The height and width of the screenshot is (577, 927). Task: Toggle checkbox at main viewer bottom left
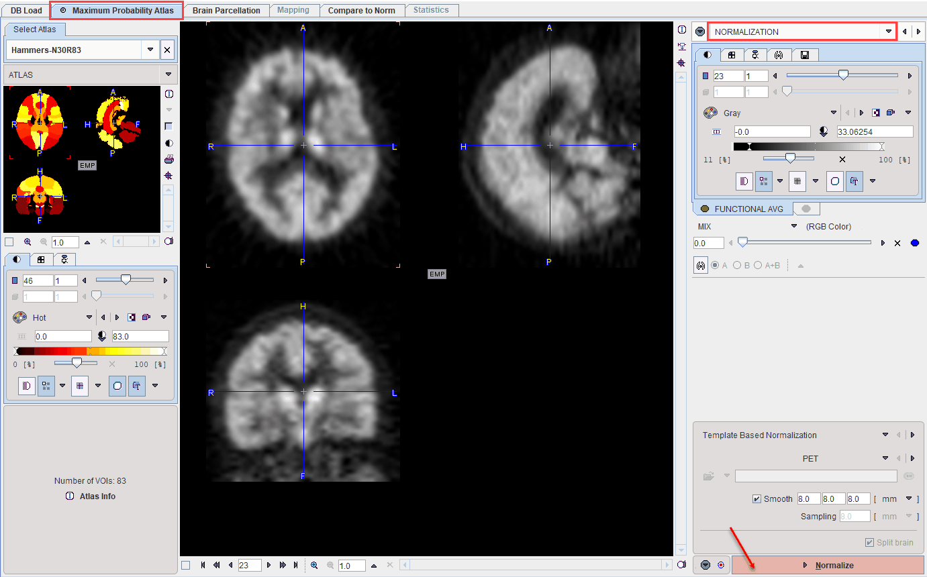[186, 565]
